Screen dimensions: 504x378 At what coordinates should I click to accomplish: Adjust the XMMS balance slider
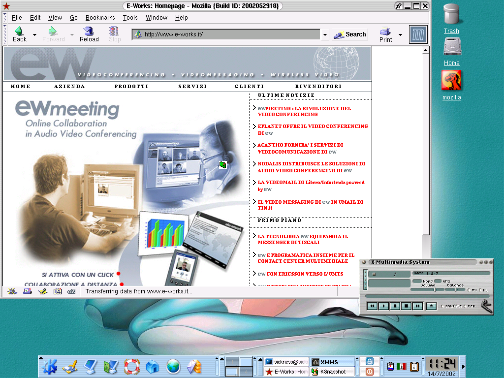tap(455, 289)
